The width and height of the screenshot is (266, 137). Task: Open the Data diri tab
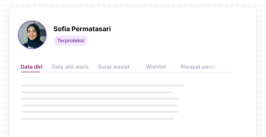(31, 67)
